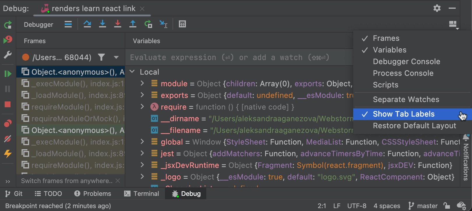Collapse the Local variables group
The width and height of the screenshot is (472, 211).
click(x=132, y=72)
